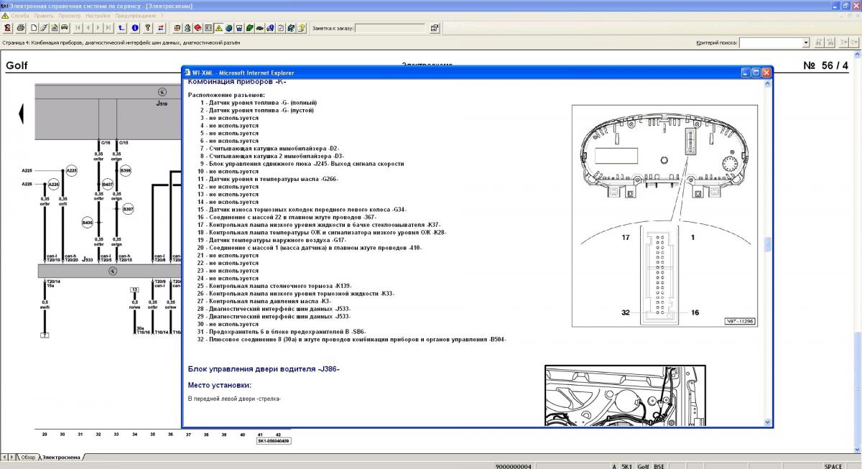
Task: Go to last page navigation arrow
Action: pyautogui.click(x=108, y=29)
